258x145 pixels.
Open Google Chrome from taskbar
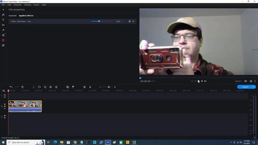pos(75,142)
